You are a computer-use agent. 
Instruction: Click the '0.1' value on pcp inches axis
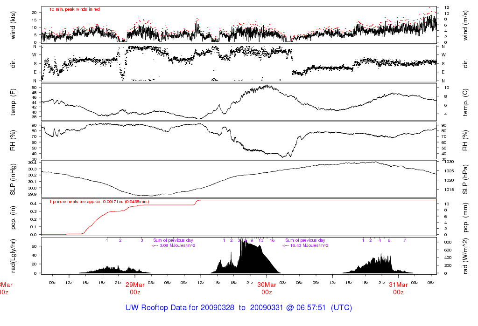(x=34, y=227)
